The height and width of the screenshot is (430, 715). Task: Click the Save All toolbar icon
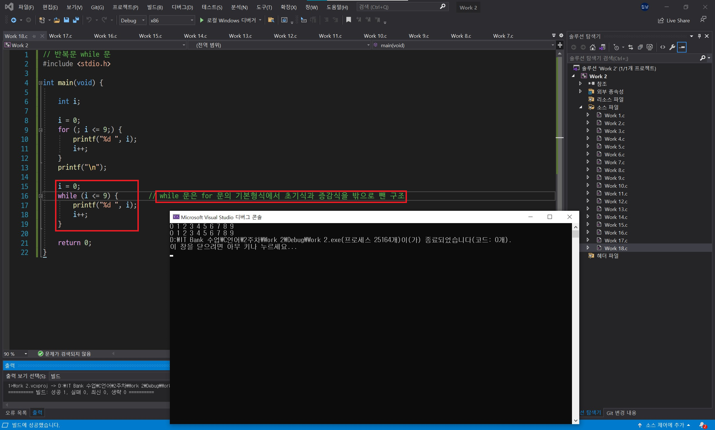pyautogui.click(x=76, y=20)
